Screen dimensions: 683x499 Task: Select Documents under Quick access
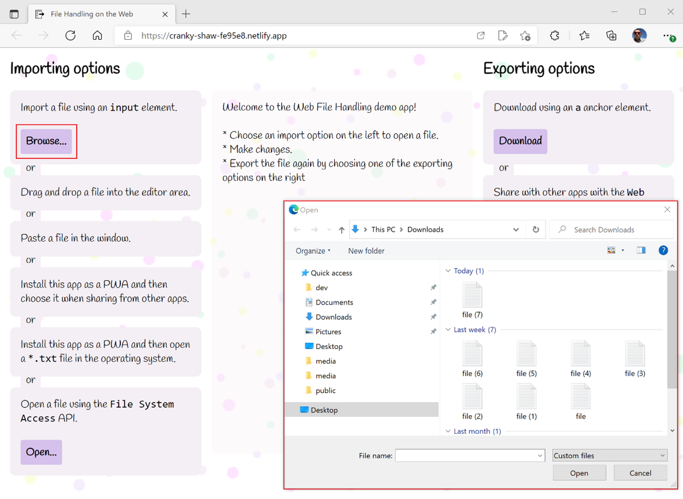tap(334, 302)
